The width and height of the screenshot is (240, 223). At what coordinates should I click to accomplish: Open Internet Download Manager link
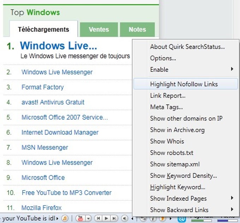coord(60,132)
